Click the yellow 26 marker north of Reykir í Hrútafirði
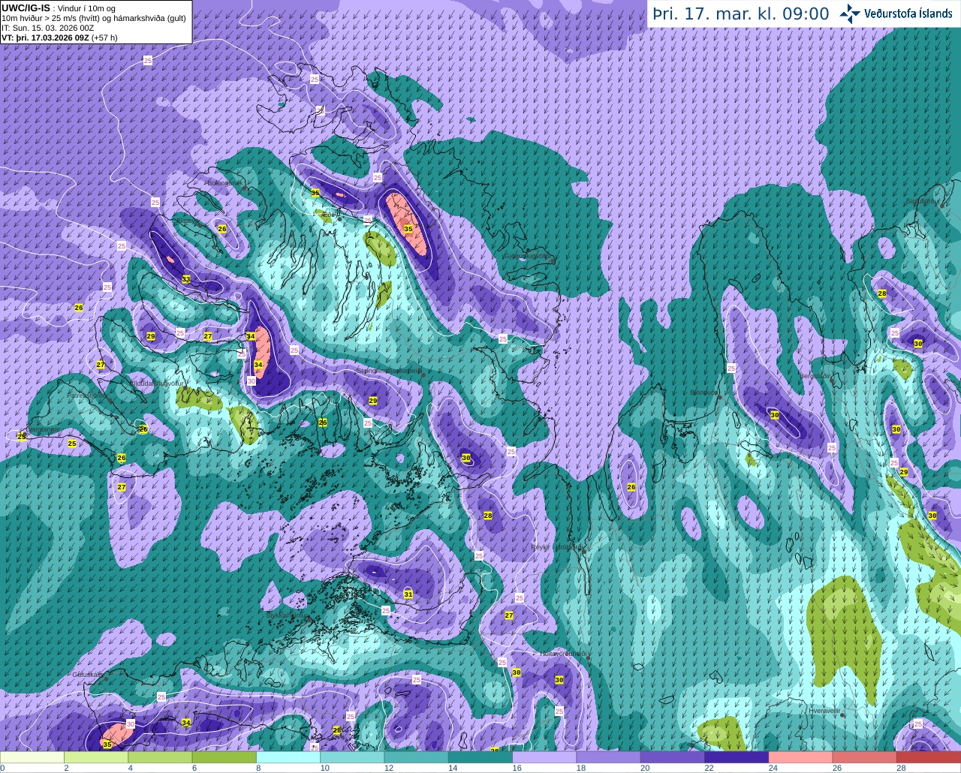Screen dimensions: 961x773 tap(631, 487)
